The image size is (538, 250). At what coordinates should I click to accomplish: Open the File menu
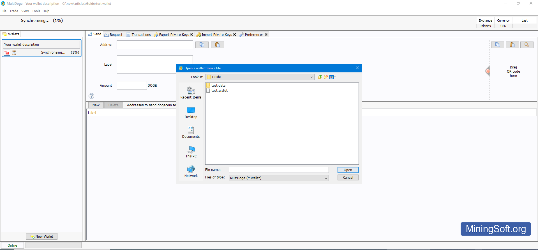click(x=4, y=11)
